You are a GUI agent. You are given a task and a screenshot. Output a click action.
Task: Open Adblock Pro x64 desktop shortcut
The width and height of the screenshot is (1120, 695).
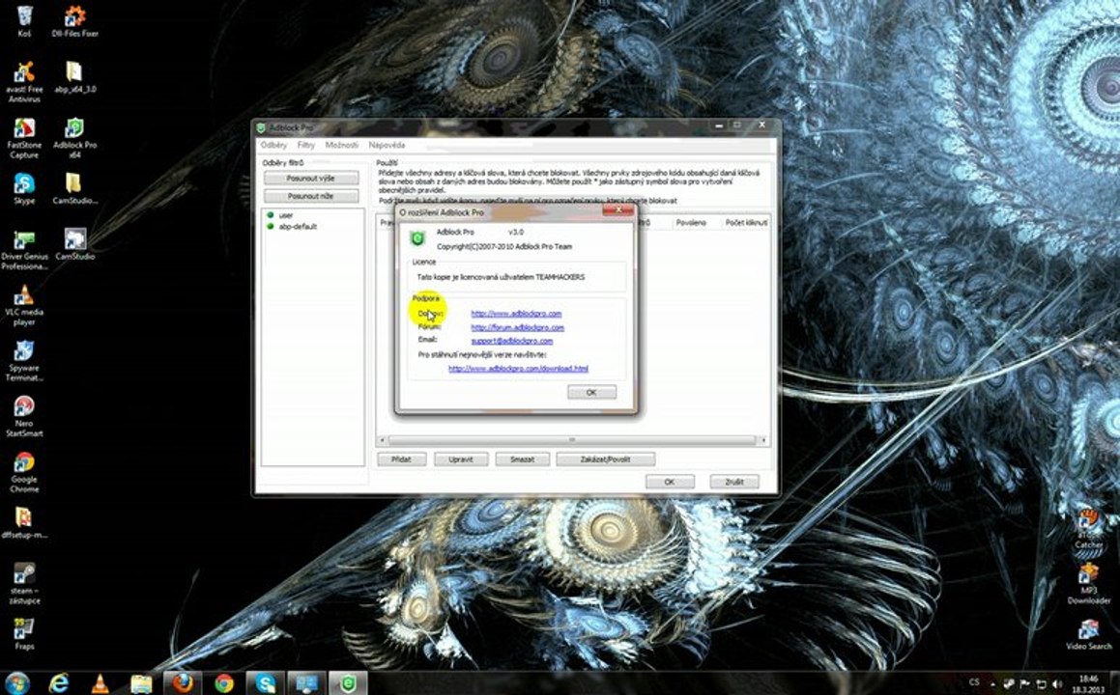[75, 138]
